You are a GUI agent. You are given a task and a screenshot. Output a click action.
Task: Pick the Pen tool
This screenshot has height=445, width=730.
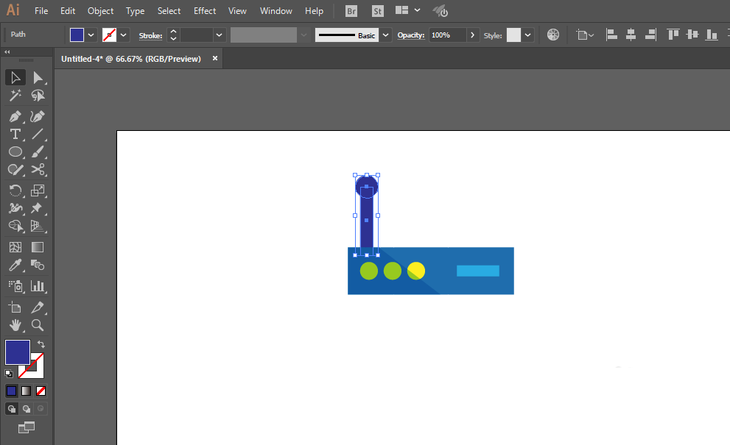tap(15, 116)
